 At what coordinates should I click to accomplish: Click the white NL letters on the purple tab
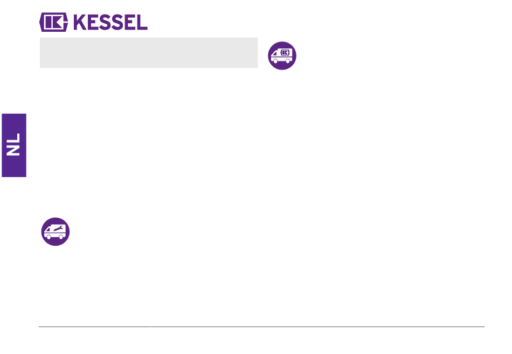tap(13, 144)
